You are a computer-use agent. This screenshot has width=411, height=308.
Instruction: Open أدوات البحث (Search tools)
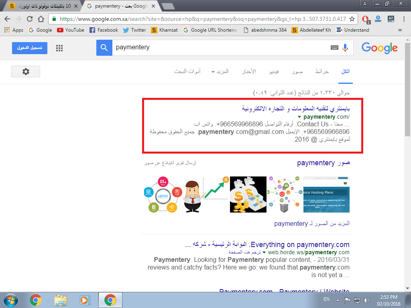pyautogui.click(x=187, y=71)
